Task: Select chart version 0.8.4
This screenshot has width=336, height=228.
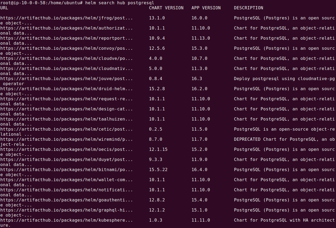Action: pos(156,79)
